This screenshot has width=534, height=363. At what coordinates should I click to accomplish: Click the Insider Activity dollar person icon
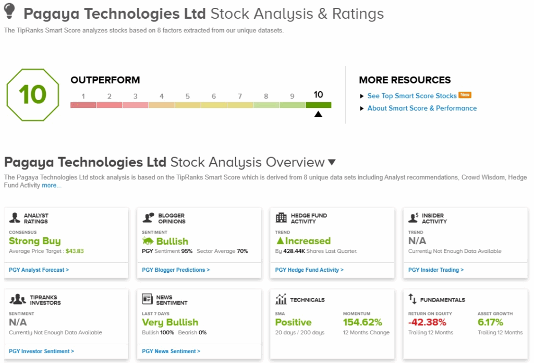click(414, 218)
